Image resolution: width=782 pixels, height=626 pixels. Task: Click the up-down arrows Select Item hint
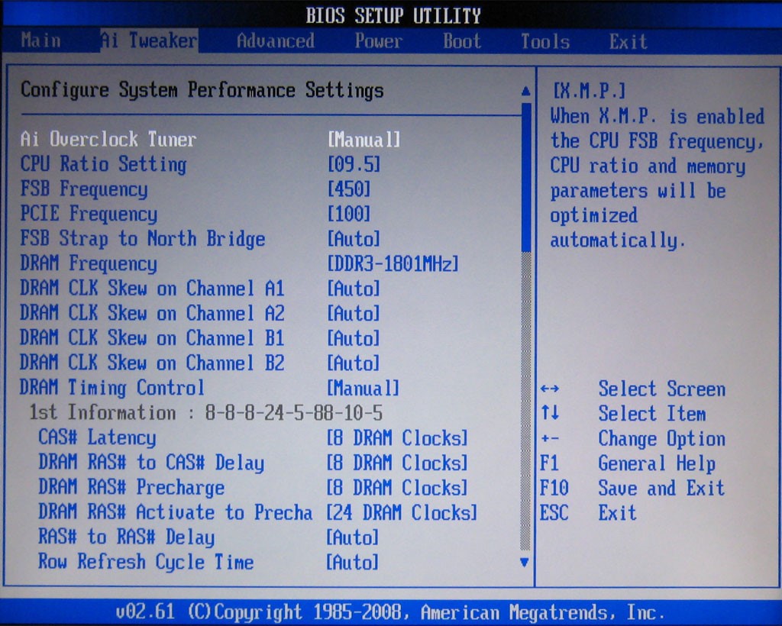pyautogui.click(x=623, y=414)
